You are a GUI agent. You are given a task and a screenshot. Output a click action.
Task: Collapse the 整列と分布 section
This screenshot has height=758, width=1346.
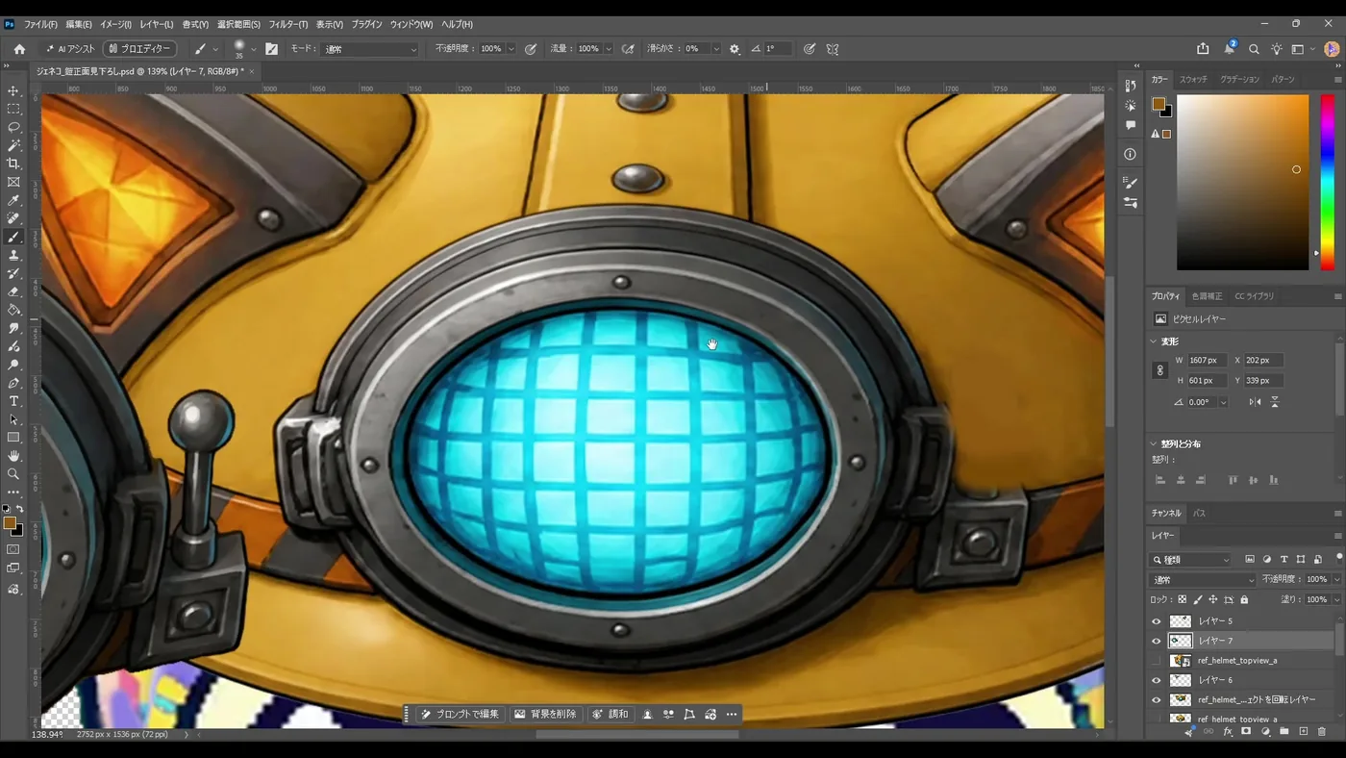pos(1154,443)
